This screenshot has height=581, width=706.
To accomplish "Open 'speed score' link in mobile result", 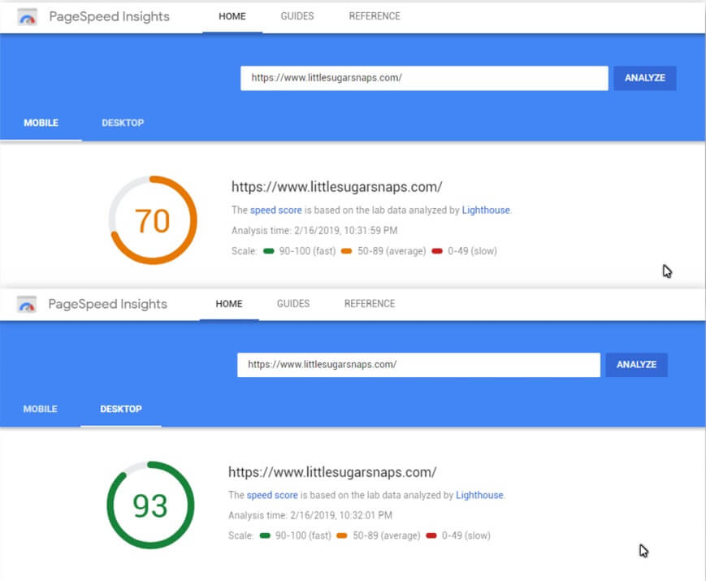I will tap(276, 210).
